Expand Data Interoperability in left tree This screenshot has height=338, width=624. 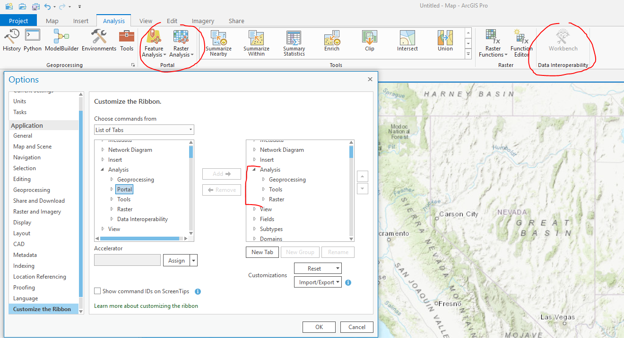pyautogui.click(x=112, y=219)
